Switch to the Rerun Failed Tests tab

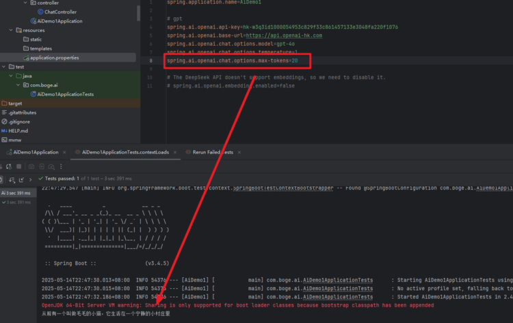click(213, 152)
